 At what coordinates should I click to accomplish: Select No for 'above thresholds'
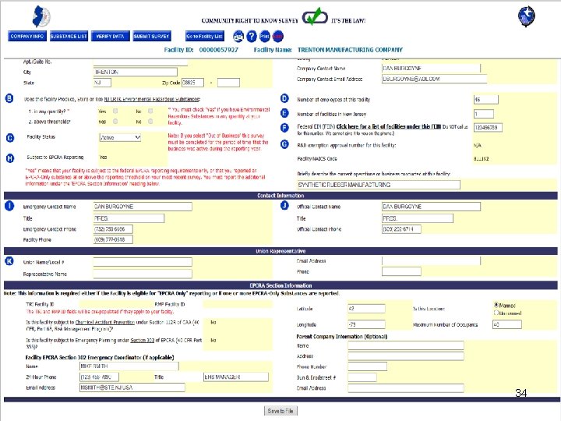(150, 122)
